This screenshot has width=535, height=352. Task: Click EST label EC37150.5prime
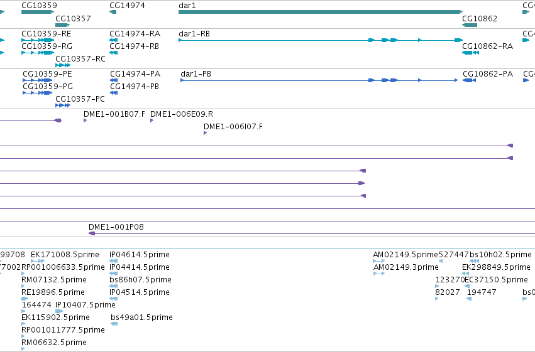[497, 280]
